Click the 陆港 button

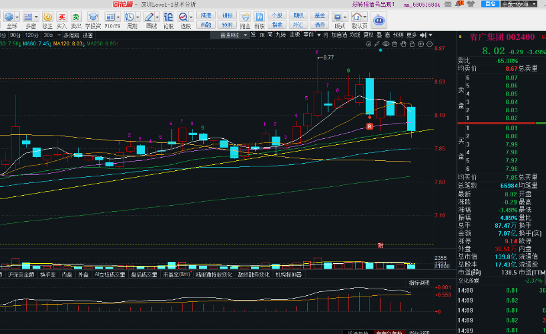(206, 15)
